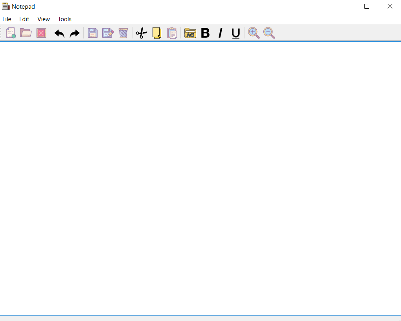
Task: Zoom in on the document
Action: click(254, 33)
